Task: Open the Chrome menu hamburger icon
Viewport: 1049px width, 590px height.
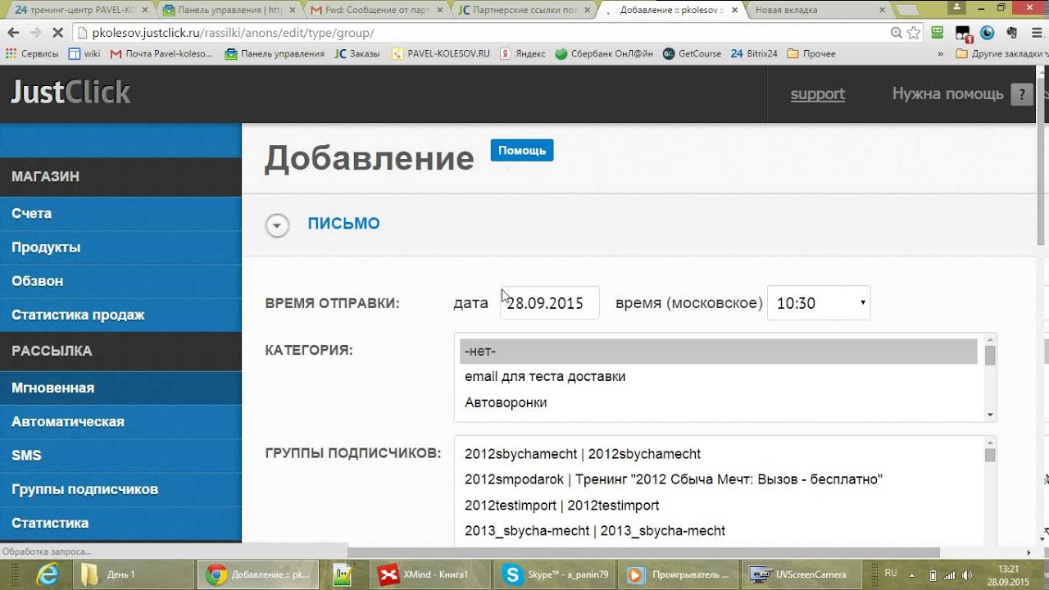Action: coord(1036,33)
